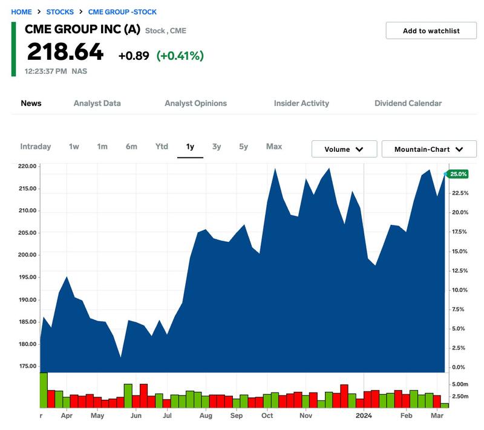484x430 pixels.
Task: Select the Ytd chart range
Action: pos(162,146)
